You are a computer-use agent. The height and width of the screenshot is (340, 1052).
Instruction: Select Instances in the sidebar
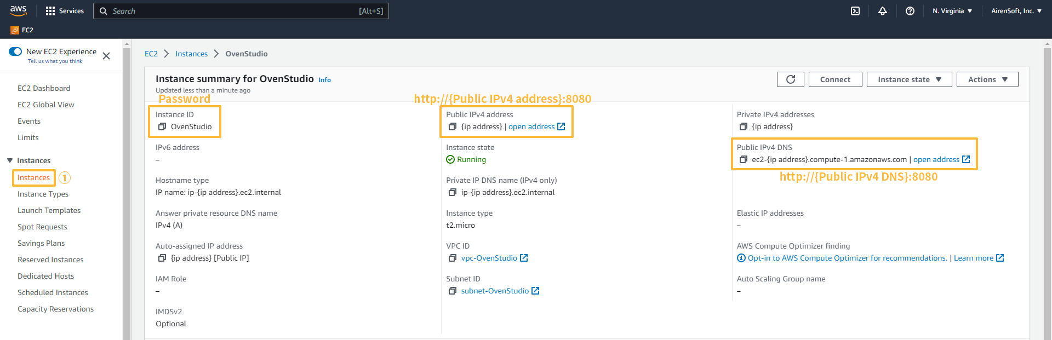[33, 177]
